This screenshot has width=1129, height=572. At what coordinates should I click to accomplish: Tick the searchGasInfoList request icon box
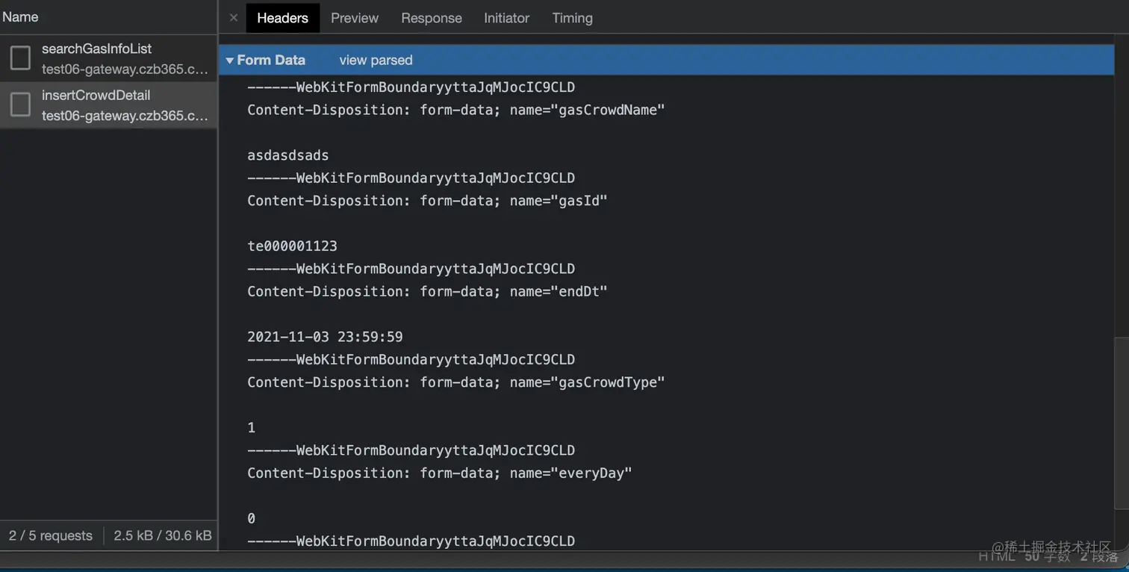point(20,58)
